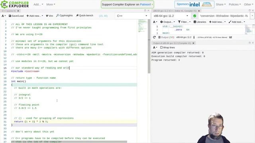Click the editor minimap preview
Viewport: 255px width, 143px height.
[x=142, y=25]
